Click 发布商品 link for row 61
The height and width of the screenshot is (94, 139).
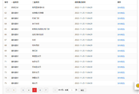coord(121,8)
